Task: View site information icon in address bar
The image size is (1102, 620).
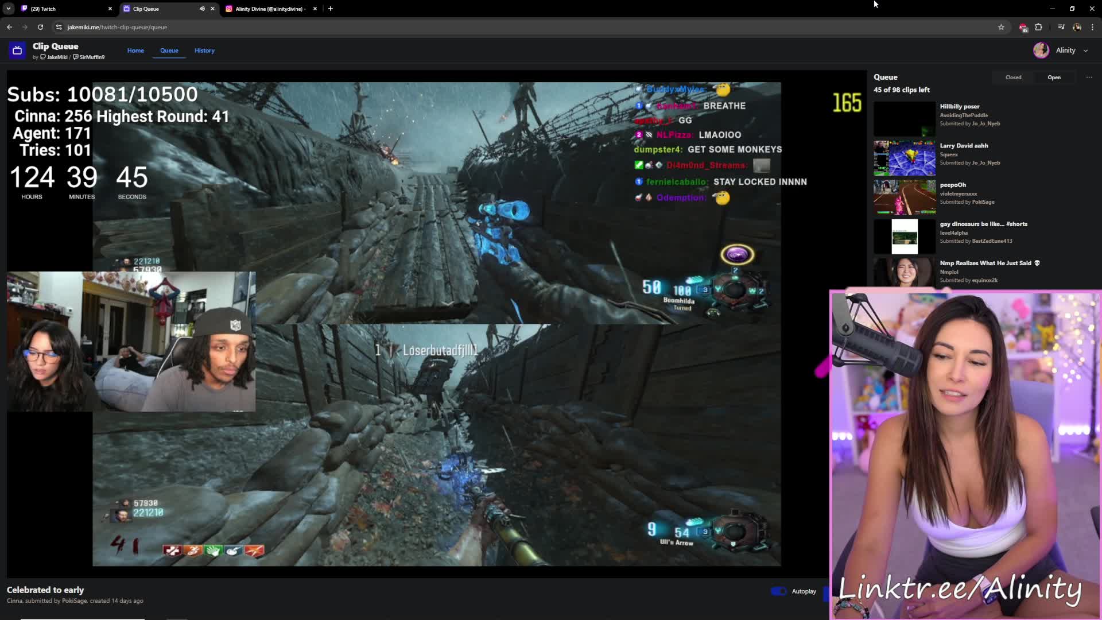Action: (59, 27)
